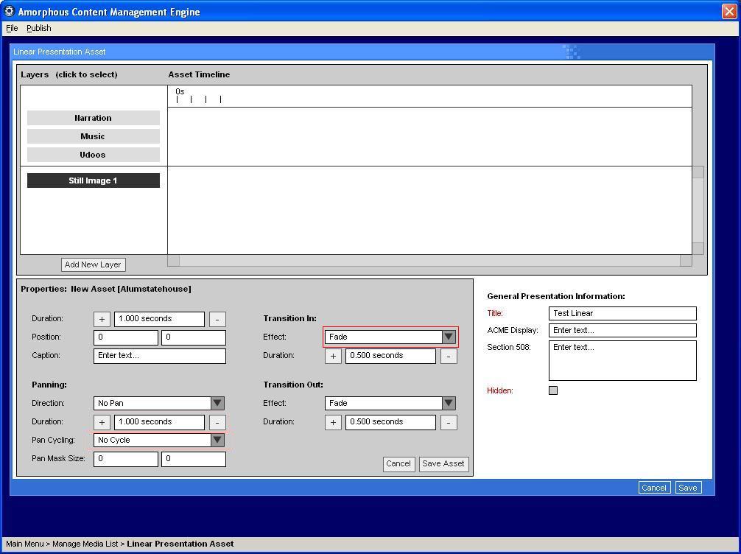Toggle the Hidden checkbox
741x554 pixels.
(553, 390)
